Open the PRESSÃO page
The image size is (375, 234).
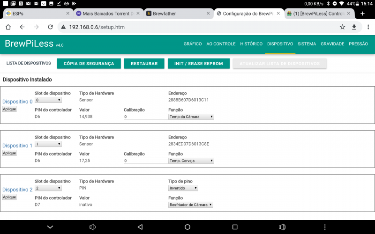(358, 44)
